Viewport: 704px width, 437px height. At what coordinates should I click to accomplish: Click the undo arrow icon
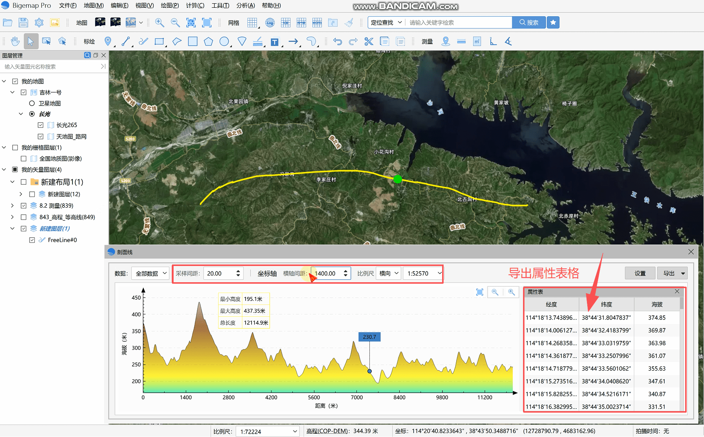[x=337, y=41]
